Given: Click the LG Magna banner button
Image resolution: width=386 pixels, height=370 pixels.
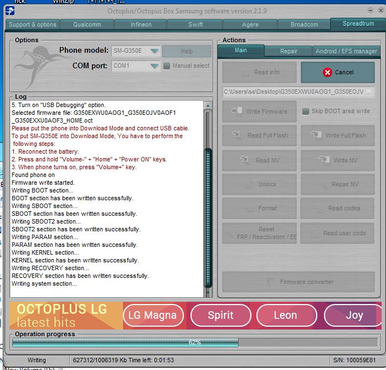Looking at the screenshot, I should tap(153, 315).
